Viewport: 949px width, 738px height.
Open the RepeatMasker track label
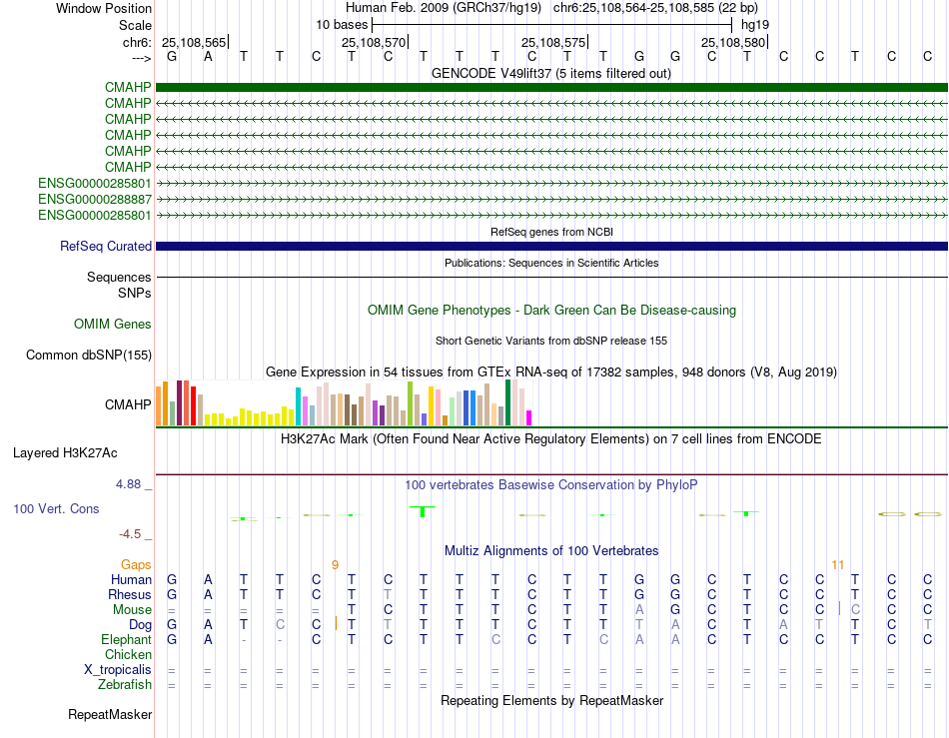click(x=110, y=714)
